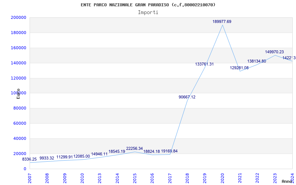Click the 120000 y-axis tick label
The width and height of the screenshot is (296, 185).
click(18, 78)
